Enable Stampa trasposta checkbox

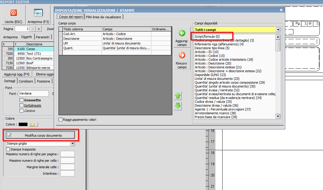pos(8,149)
